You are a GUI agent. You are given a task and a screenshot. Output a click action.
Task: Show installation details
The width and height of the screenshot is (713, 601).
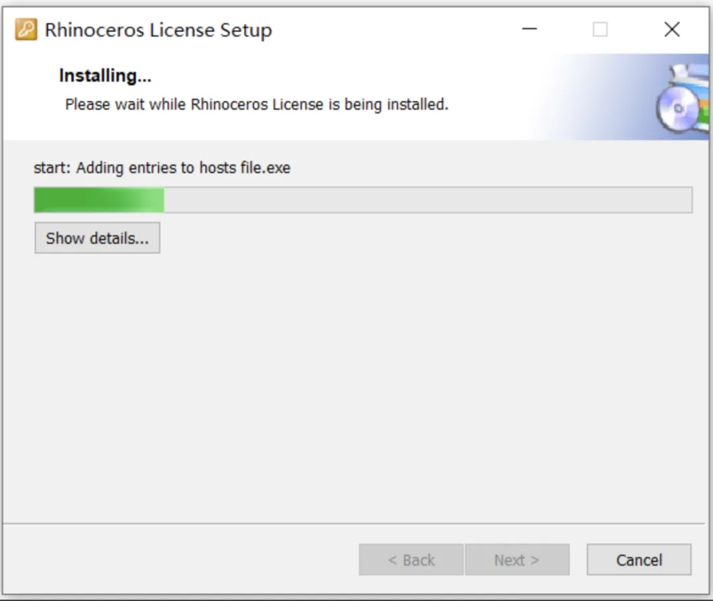tap(97, 238)
